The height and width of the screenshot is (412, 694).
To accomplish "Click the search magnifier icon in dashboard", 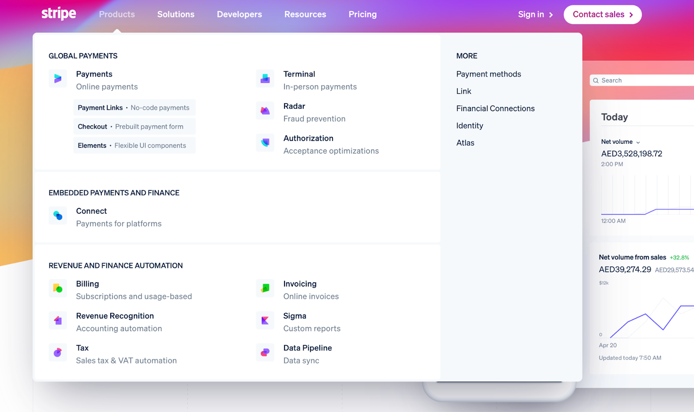I will (x=596, y=80).
